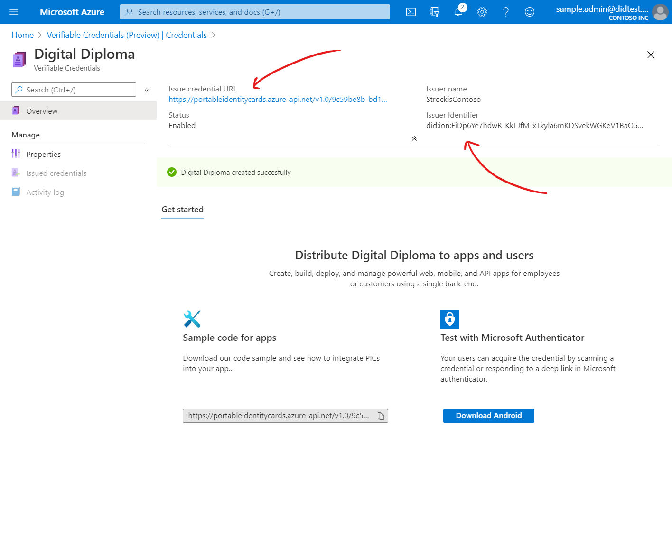The image size is (672, 557).
Task: Click the Microsoft Authenticator lock icon
Action: click(x=450, y=319)
